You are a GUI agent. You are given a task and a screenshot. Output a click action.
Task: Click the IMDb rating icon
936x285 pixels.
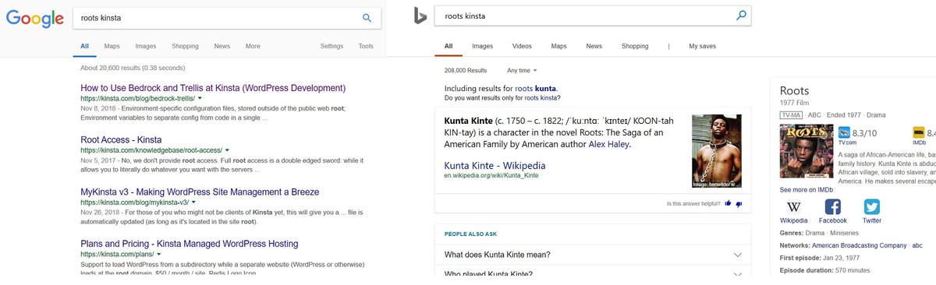click(918, 132)
